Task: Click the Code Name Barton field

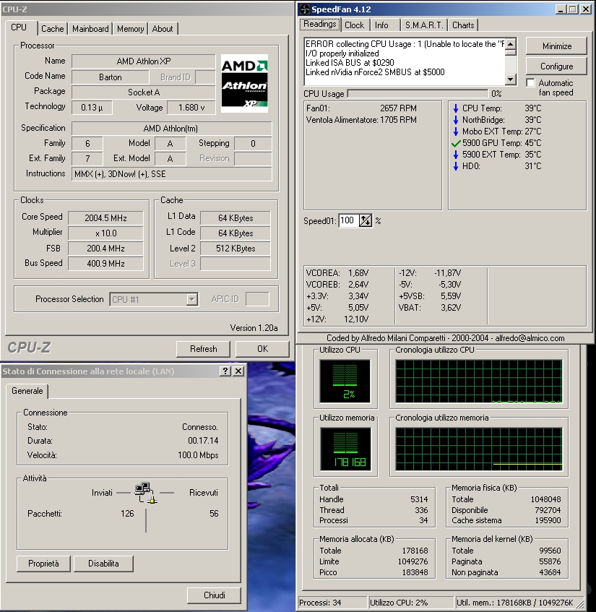Action: point(110,77)
